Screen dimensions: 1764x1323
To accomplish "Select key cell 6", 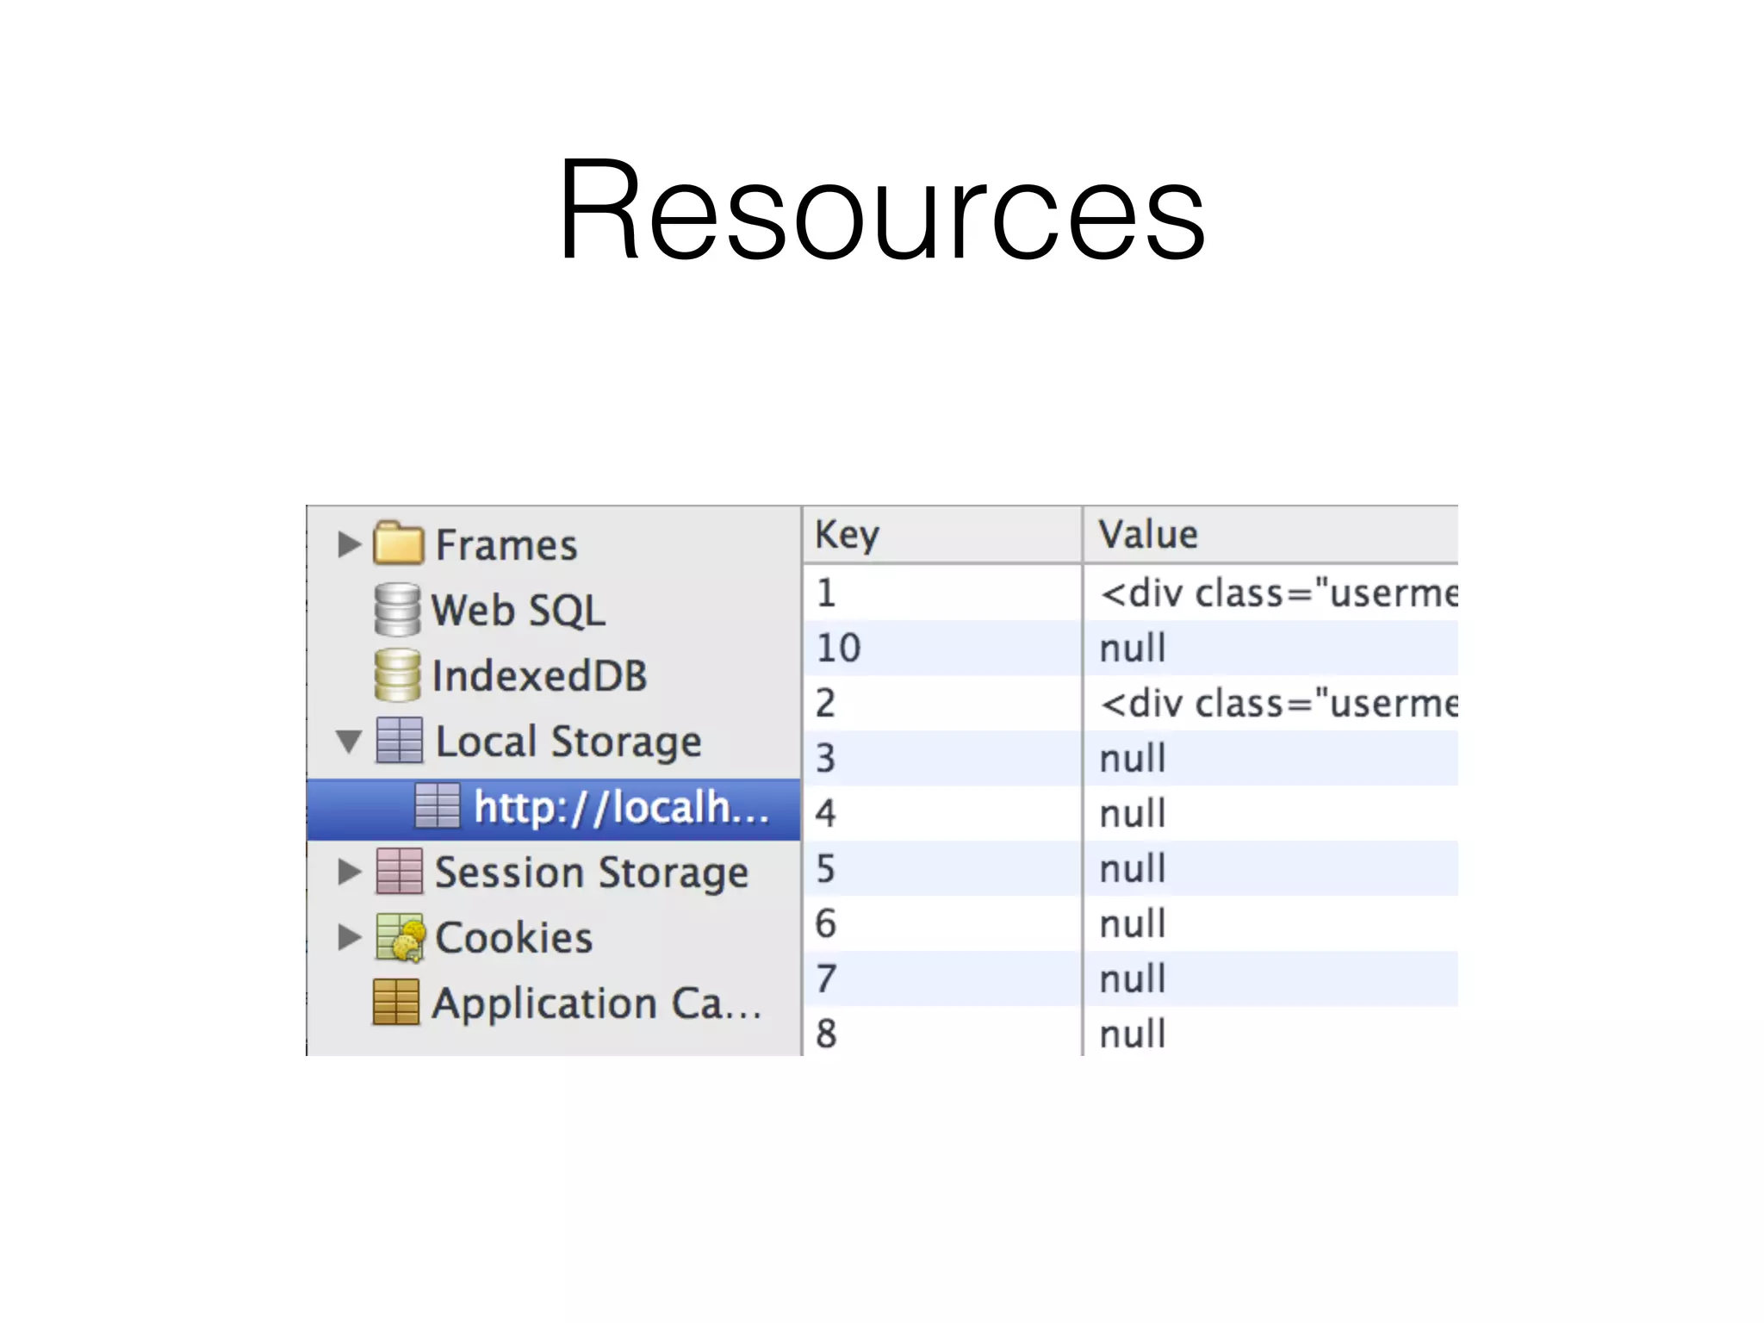I will click(x=942, y=923).
